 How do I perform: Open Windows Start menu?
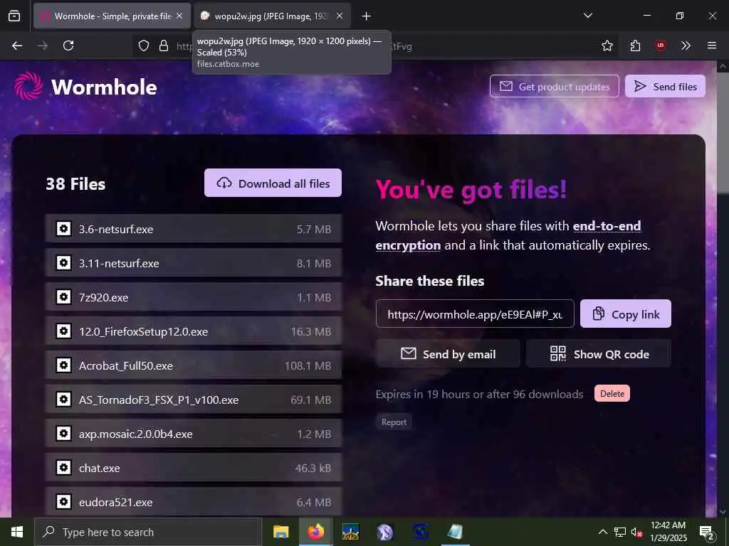click(17, 532)
